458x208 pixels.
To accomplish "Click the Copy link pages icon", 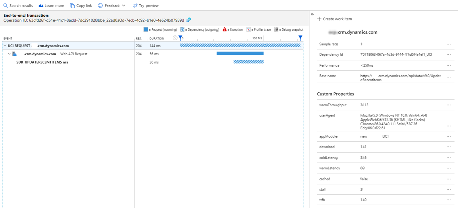I will (x=72, y=6).
